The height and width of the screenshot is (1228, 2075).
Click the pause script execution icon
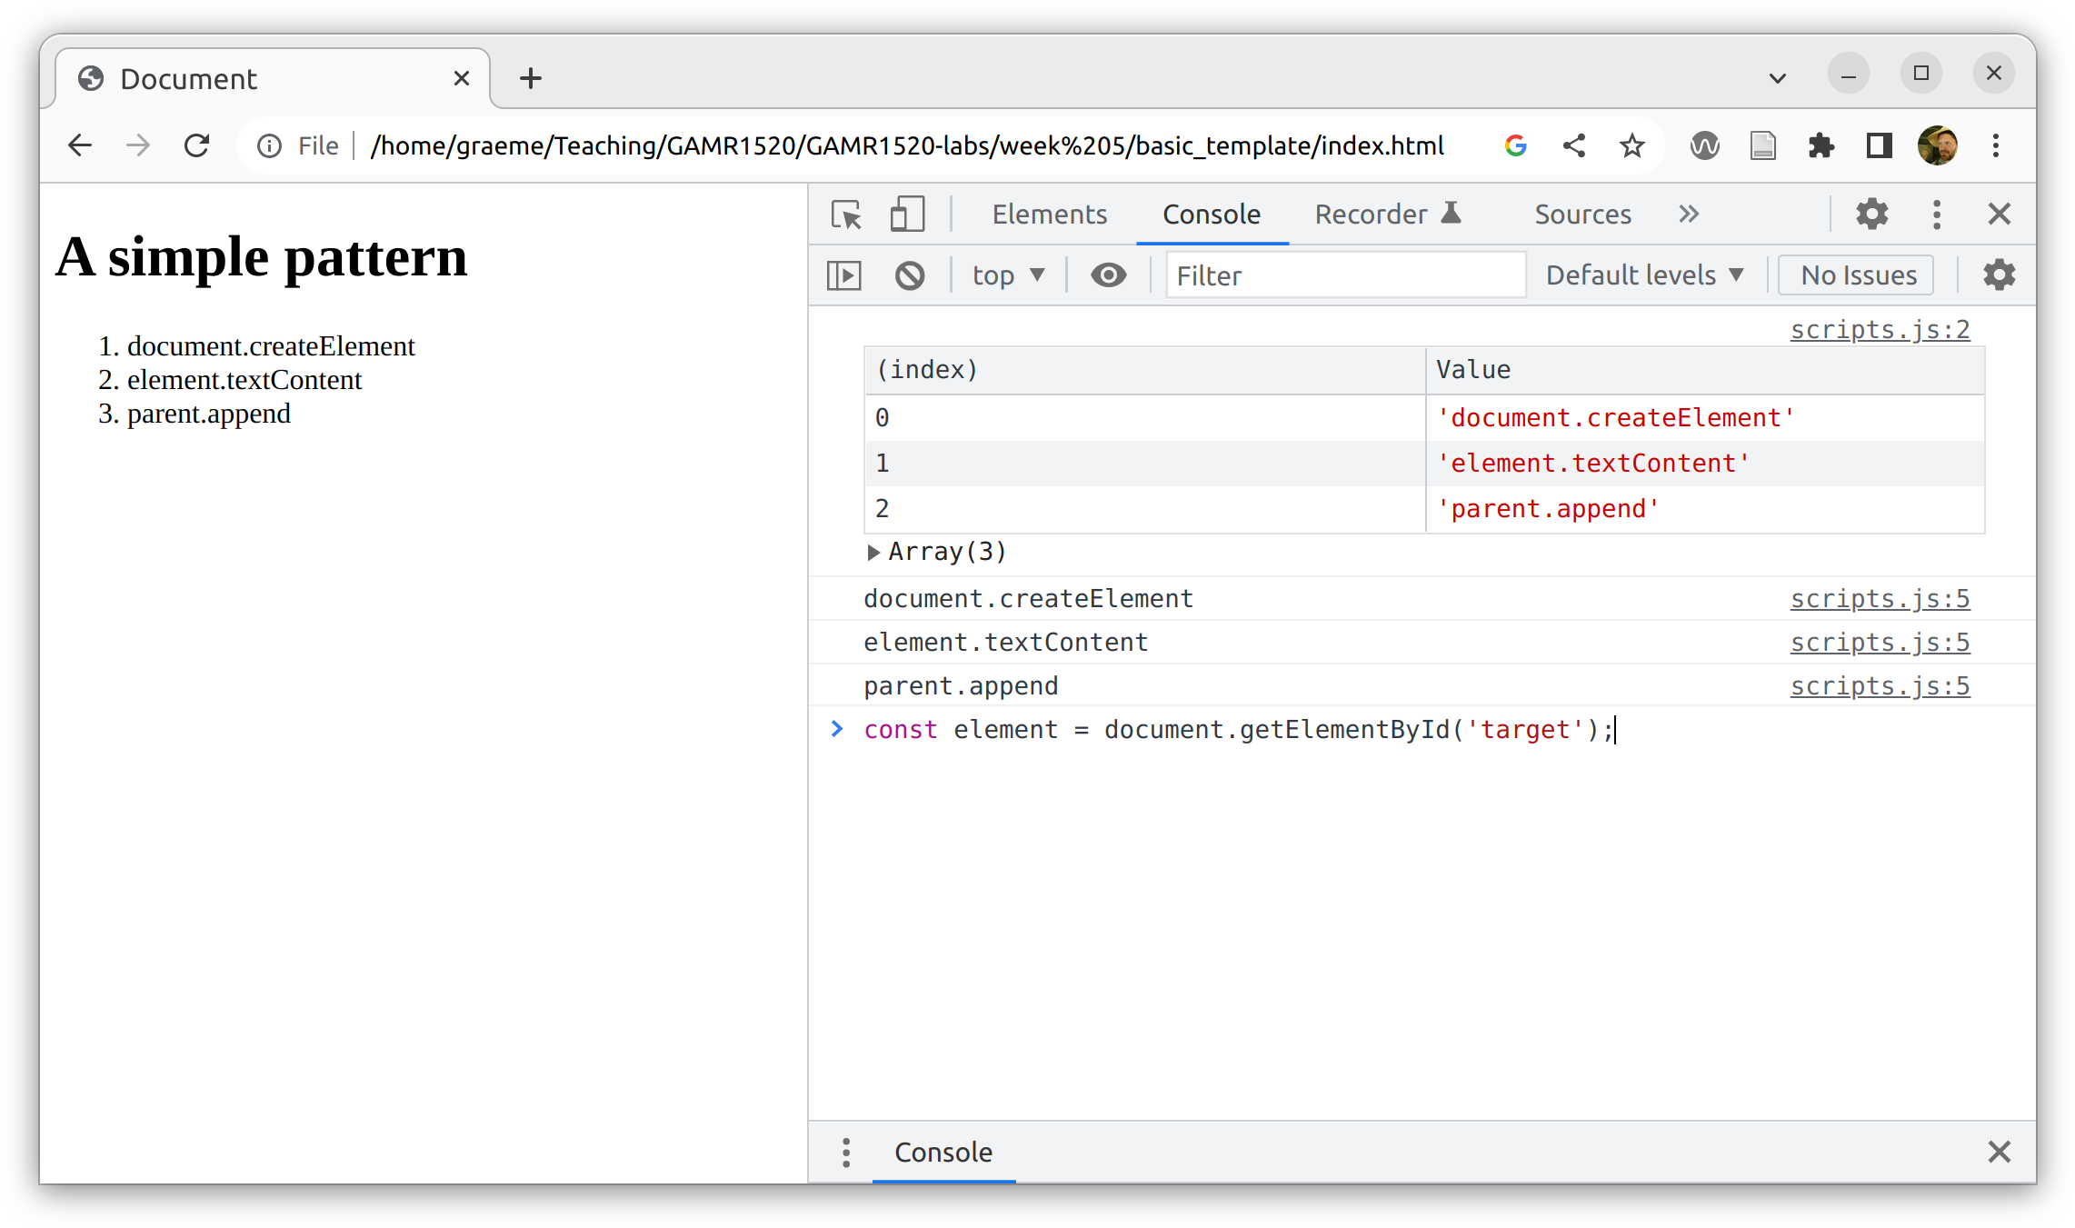846,275
